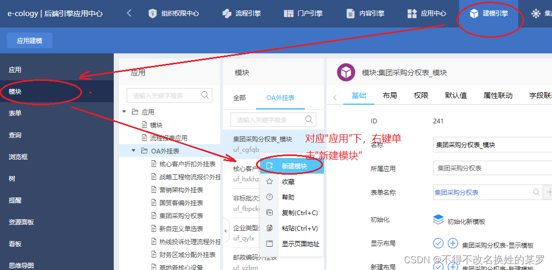
Task: Select 浏览框 in the left sidebar
Action: click(x=57, y=157)
